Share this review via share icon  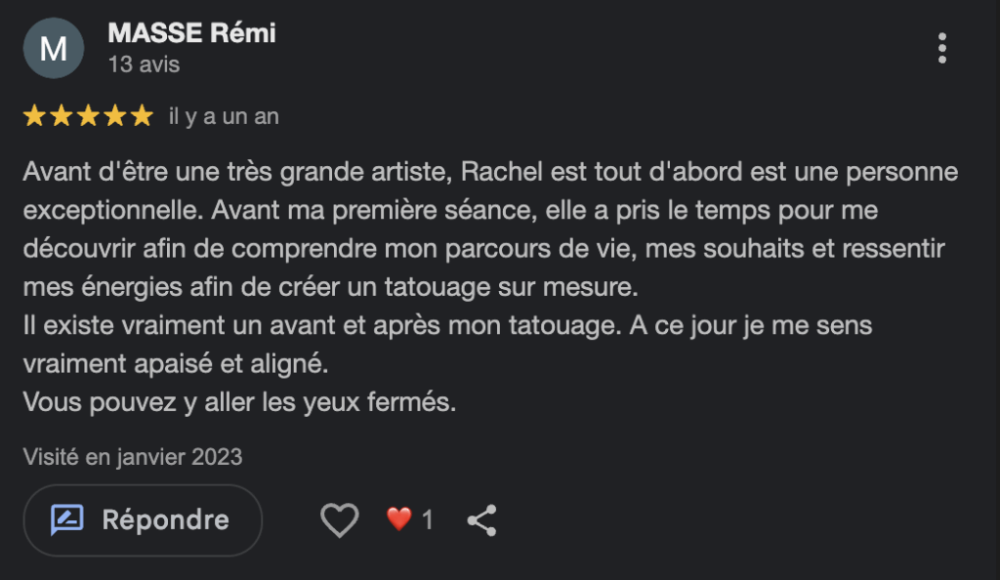pyautogui.click(x=481, y=520)
